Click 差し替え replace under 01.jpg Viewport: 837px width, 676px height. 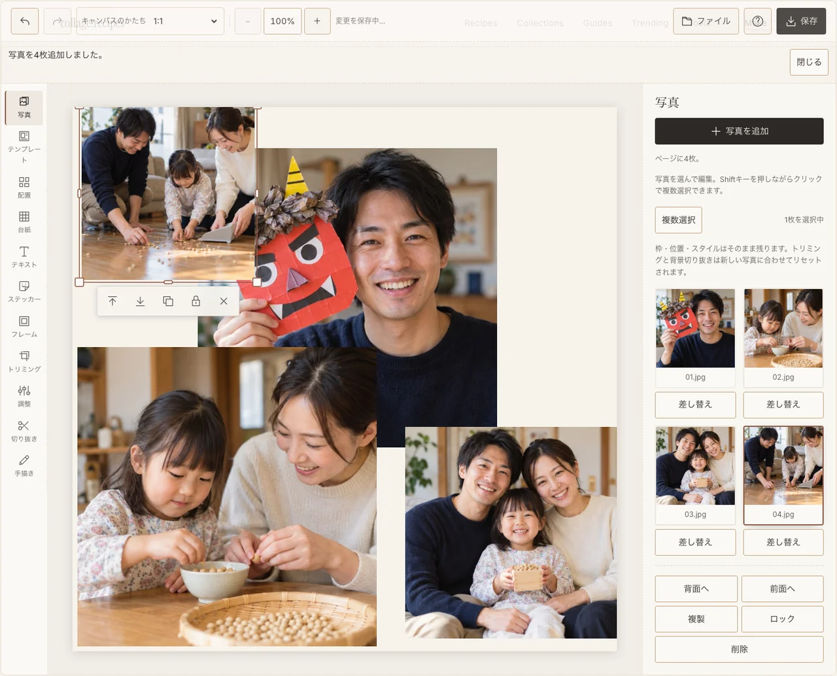point(696,405)
